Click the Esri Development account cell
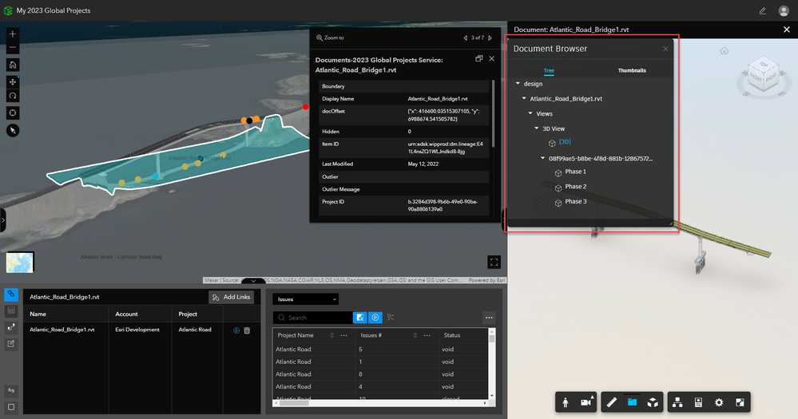798x419 pixels. tap(137, 330)
